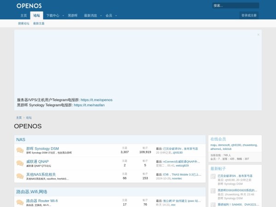Open the 黑群晖 menu item

73,15
